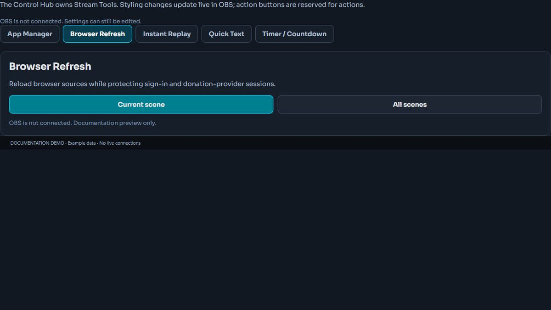Go to the Quick Text tab
Screen dimensions: 551x310
click(226, 34)
